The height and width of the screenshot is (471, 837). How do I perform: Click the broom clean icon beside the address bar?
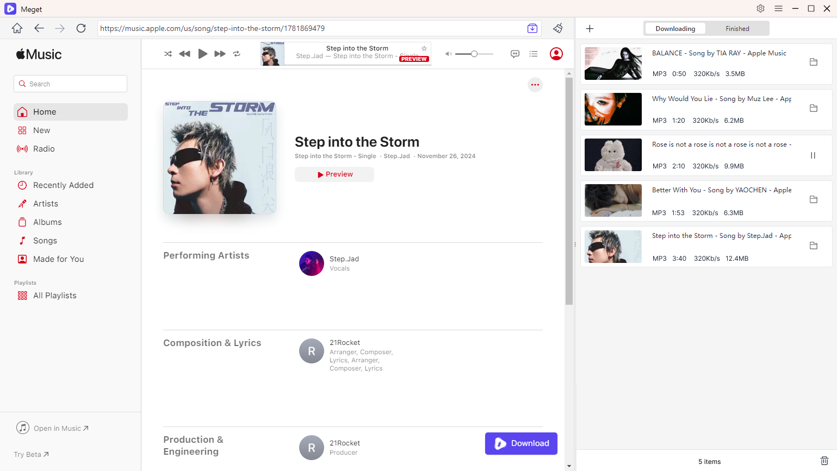click(x=558, y=28)
